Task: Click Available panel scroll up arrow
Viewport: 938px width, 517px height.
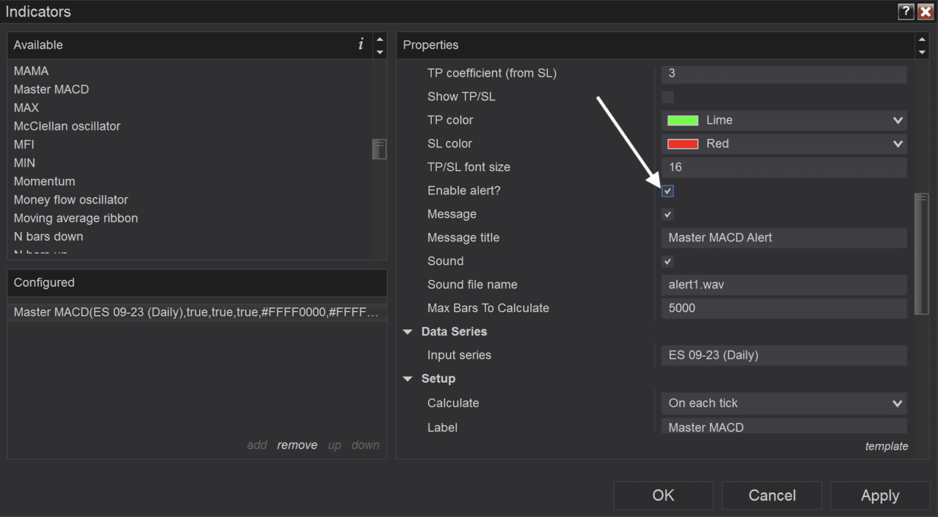Action: 380,39
